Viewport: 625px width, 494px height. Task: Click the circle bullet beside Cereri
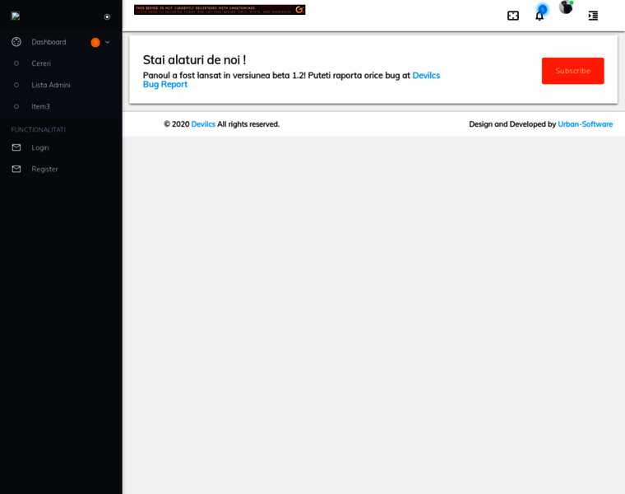point(16,63)
